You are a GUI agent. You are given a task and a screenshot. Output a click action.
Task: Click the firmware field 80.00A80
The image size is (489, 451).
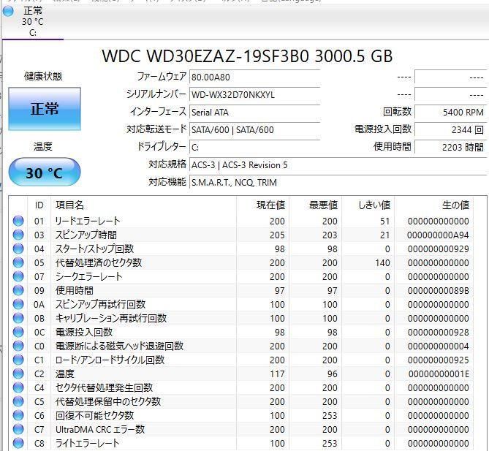[x=254, y=77]
